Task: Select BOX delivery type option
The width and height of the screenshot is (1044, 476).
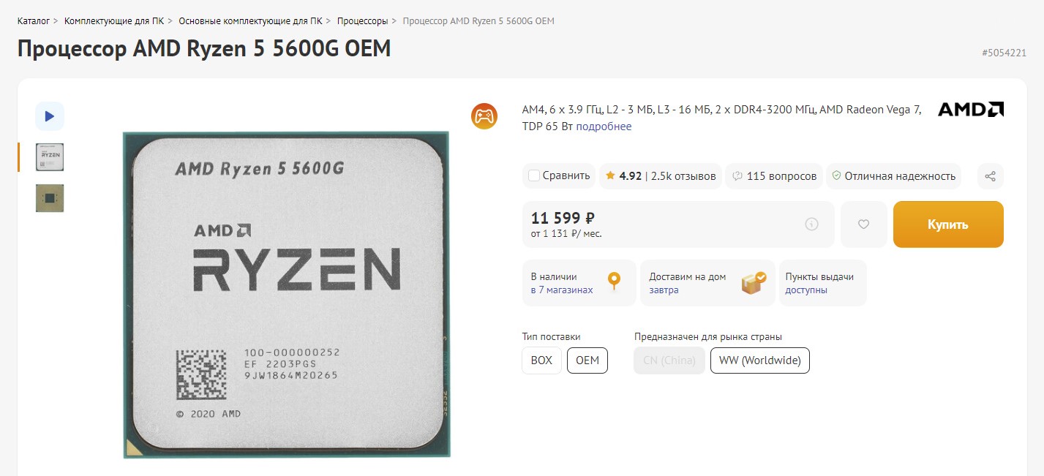Action: coord(541,360)
